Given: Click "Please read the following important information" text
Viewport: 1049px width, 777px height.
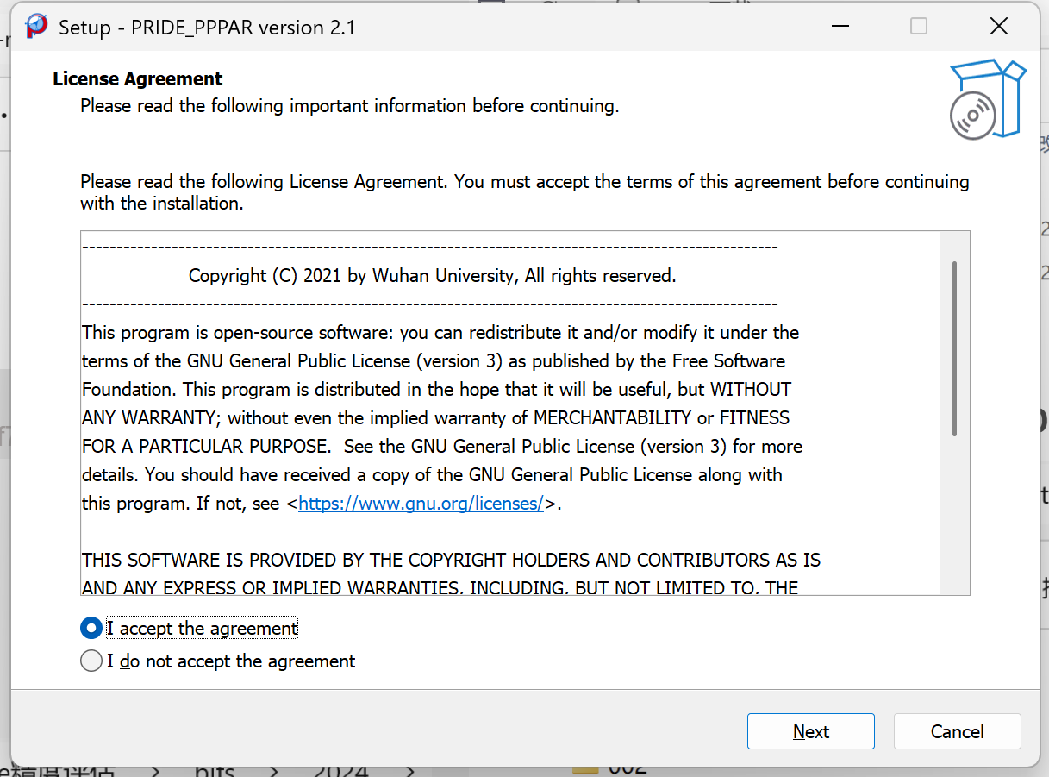Looking at the screenshot, I should tap(349, 106).
